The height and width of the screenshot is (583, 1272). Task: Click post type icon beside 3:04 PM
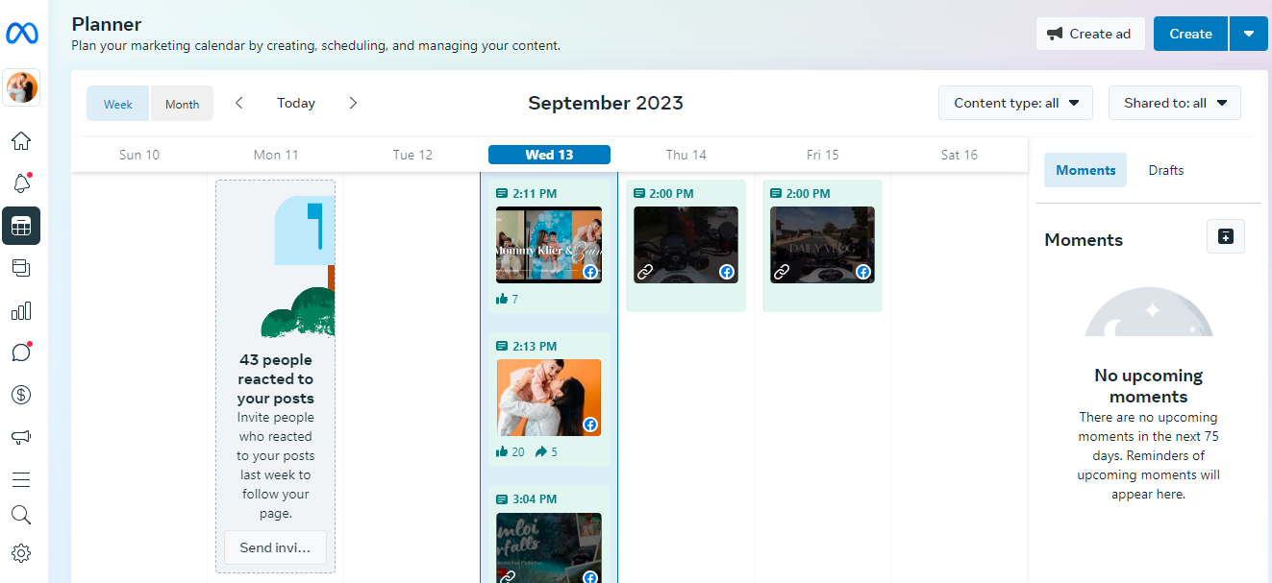(502, 499)
